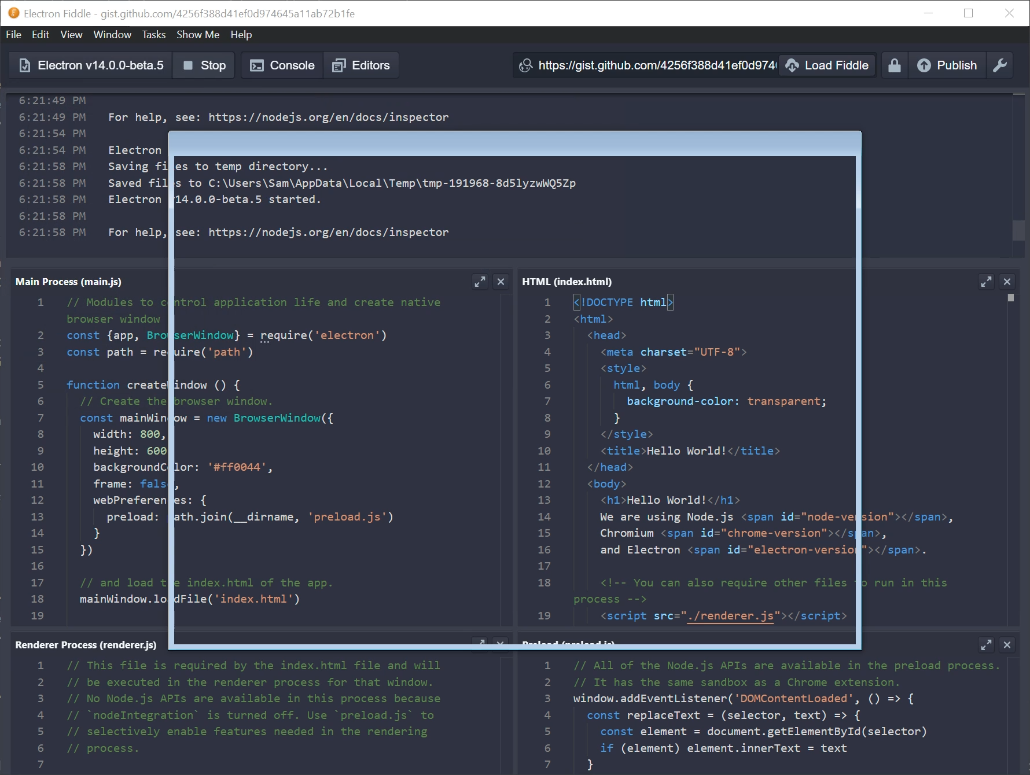Click the nodejs inspector docs link at 6:21:49
Image resolution: width=1030 pixels, height=775 pixels.
click(x=328, y=117)
